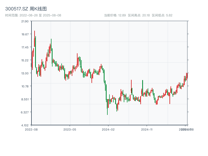Viewport: 208px width, 156px height.
Task: Click the 17.45 price axis label
Action: coord(25,47)
